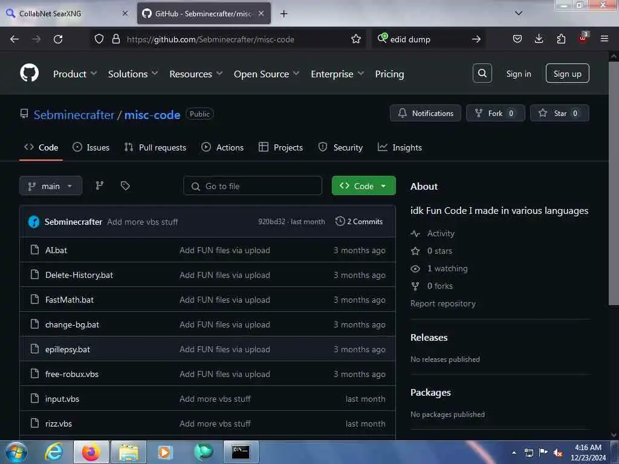This screenshot has height=464, width=619.
Task: Open Firefox downloads panel
Action: pos(539,39)
